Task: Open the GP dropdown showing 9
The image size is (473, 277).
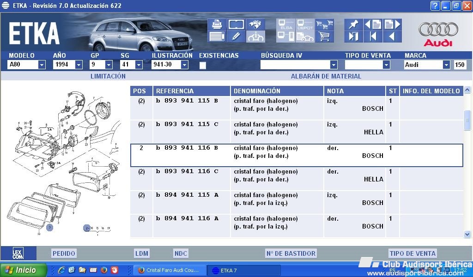Action: pyautogui.click(x=109, y=65)
